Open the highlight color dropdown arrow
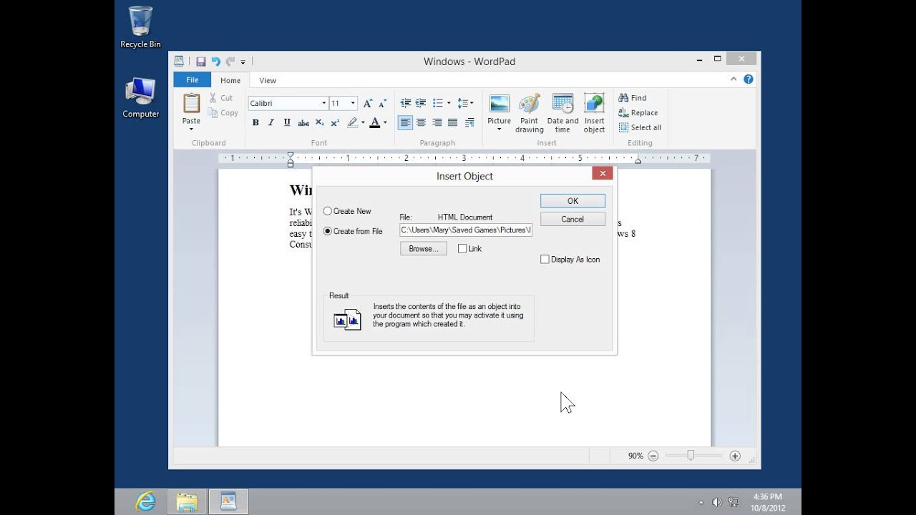This screenshot has height=515, width=916. [x=363, y=123]
